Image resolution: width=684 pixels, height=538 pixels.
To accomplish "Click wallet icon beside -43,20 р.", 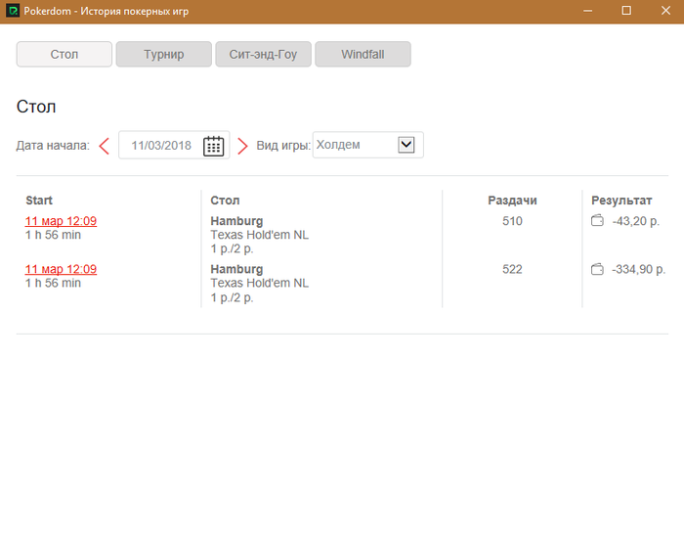I will [x=597, y=220].
